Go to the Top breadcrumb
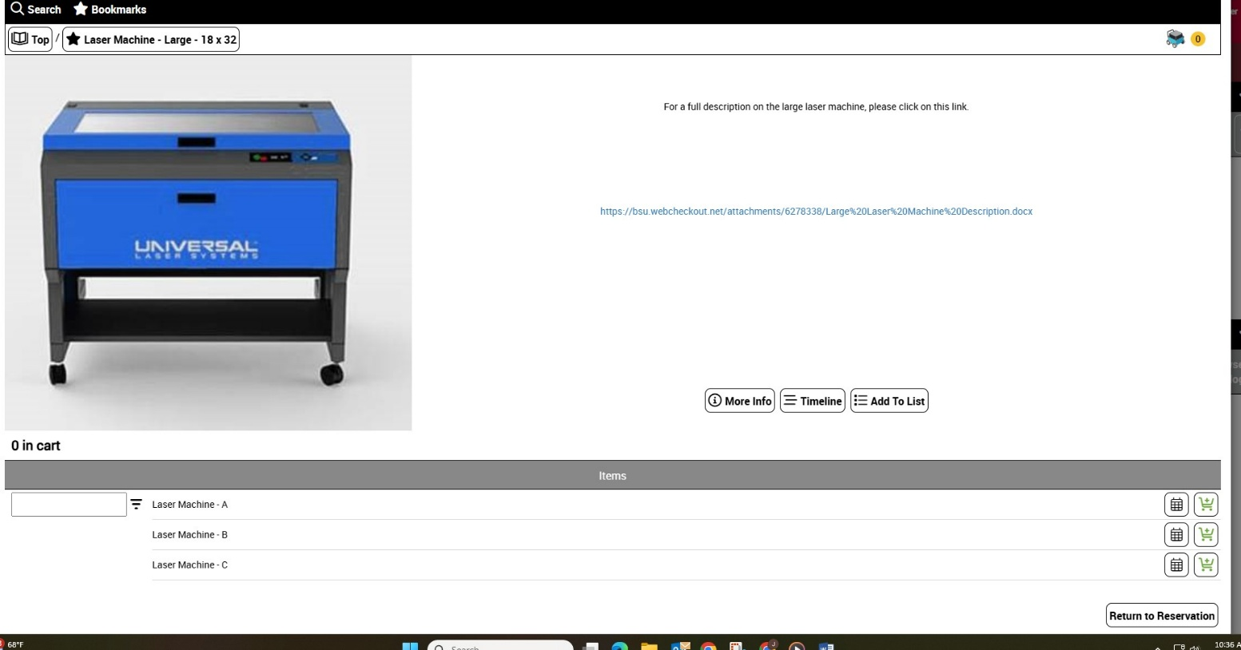Screen dimensions: 1241x650 pyautogui.click(x=30, y=39)
